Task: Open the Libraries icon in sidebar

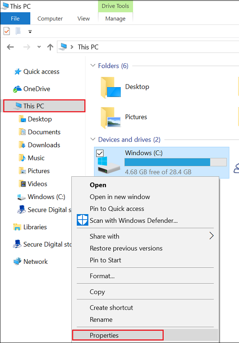Action: pyautogui.click(x=17, y=227)
